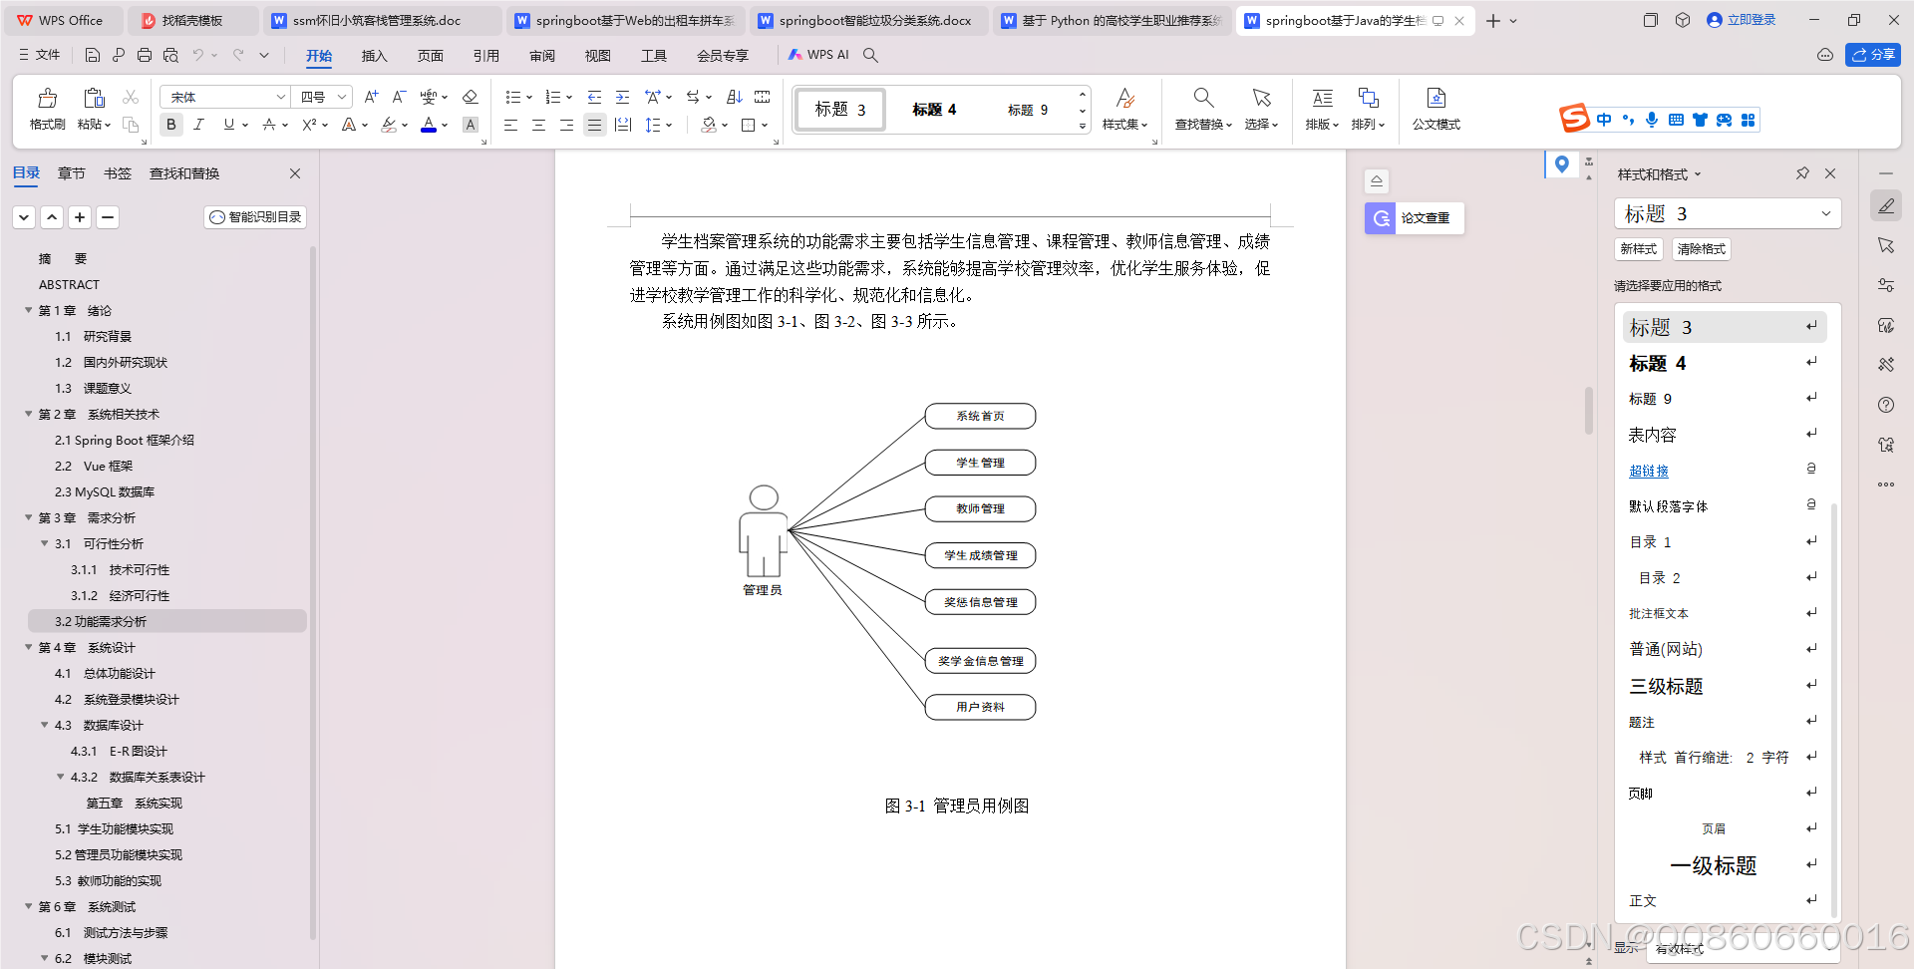Decrease font size with A- icon
Screen dimensions: 1914x969
click(399, 97)
